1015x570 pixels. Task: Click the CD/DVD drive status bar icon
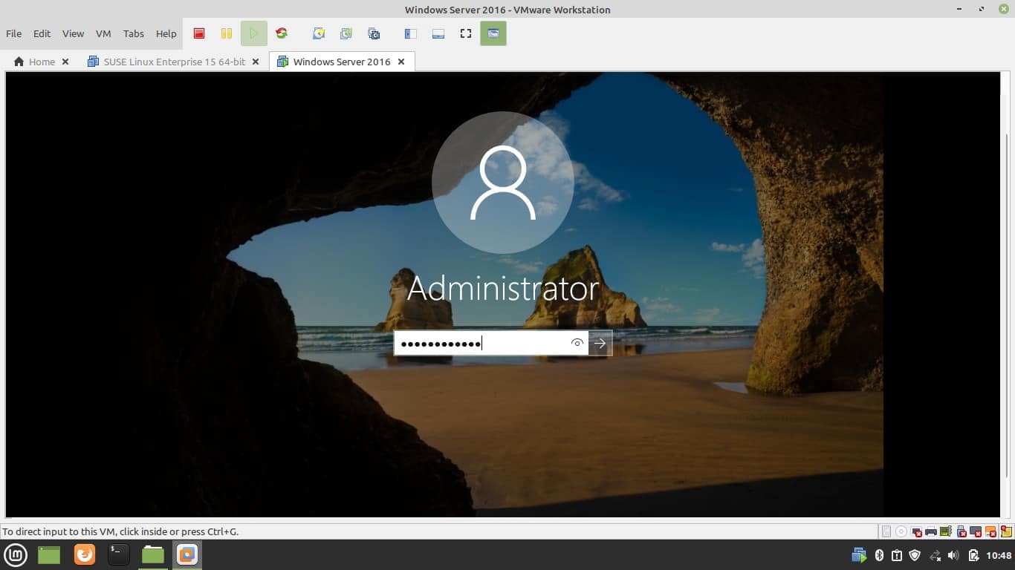[901, 531]
